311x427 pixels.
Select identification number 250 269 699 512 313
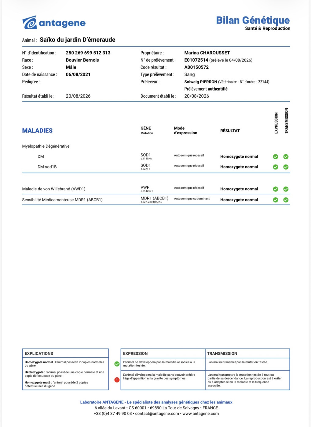88,53
